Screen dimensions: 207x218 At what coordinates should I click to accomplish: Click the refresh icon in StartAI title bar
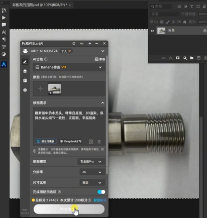74,43
